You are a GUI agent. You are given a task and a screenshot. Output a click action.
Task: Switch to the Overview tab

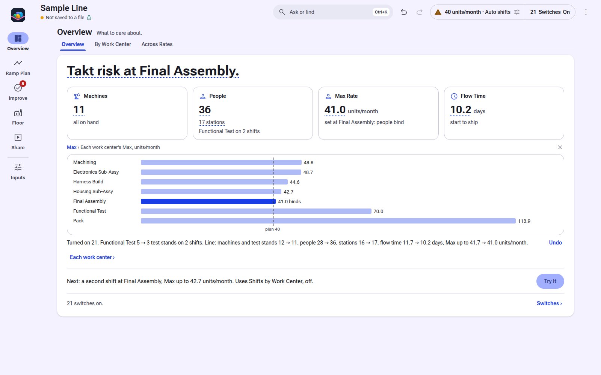click(x=73, y=44)
